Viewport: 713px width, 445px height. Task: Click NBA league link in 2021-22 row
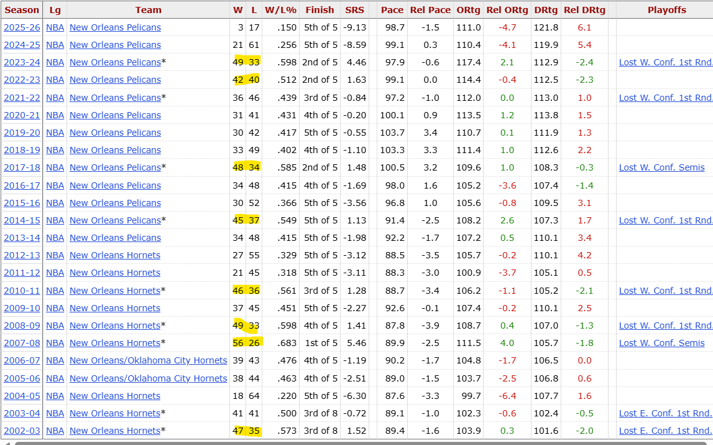point(55,98)
